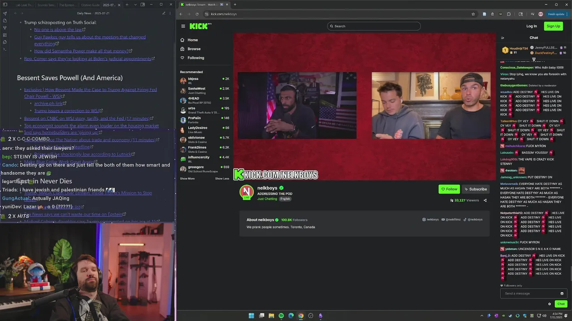
Task: Go back with the Obsidian note back arrow
Action: pyautogui.click(x=16, y=13)
